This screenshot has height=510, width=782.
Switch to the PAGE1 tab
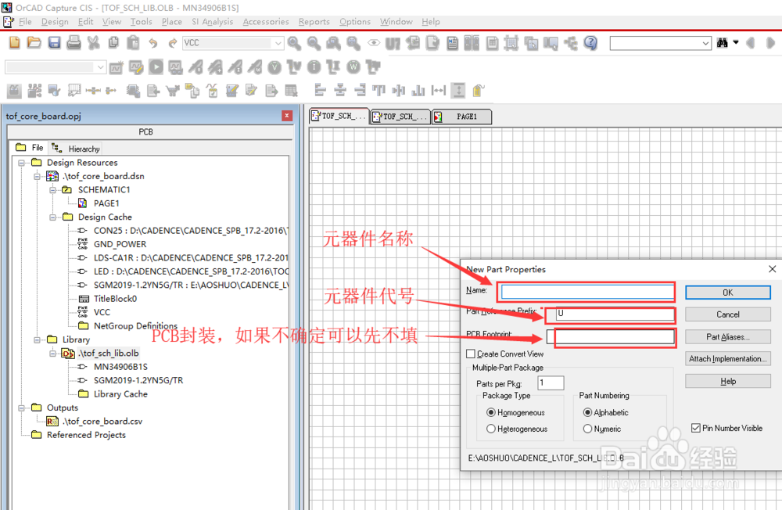[x=462, y=117]
